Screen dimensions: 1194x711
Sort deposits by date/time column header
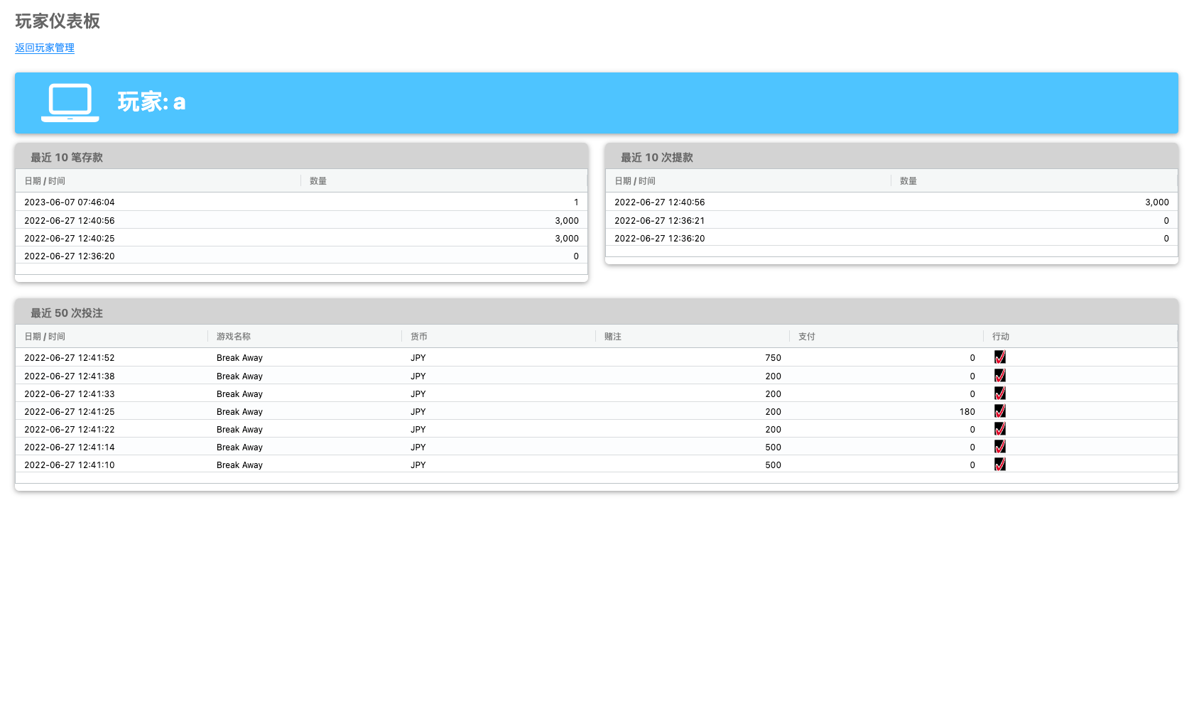click(x=45, y=181)
